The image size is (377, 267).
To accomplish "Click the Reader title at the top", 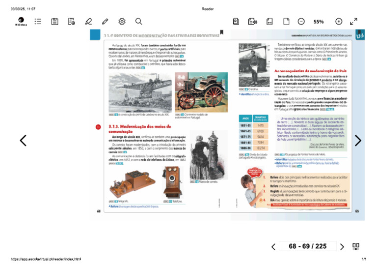I will click(x=208, y=9).
